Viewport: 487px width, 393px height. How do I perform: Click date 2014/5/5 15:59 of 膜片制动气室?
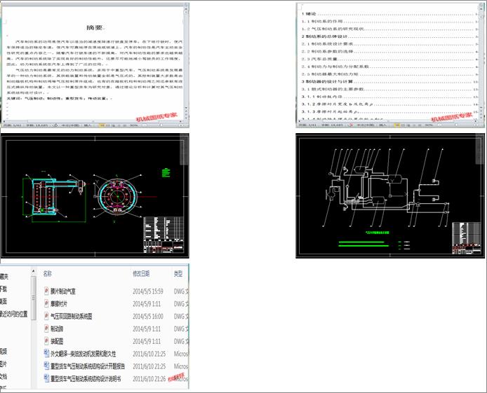pos(148,291)
